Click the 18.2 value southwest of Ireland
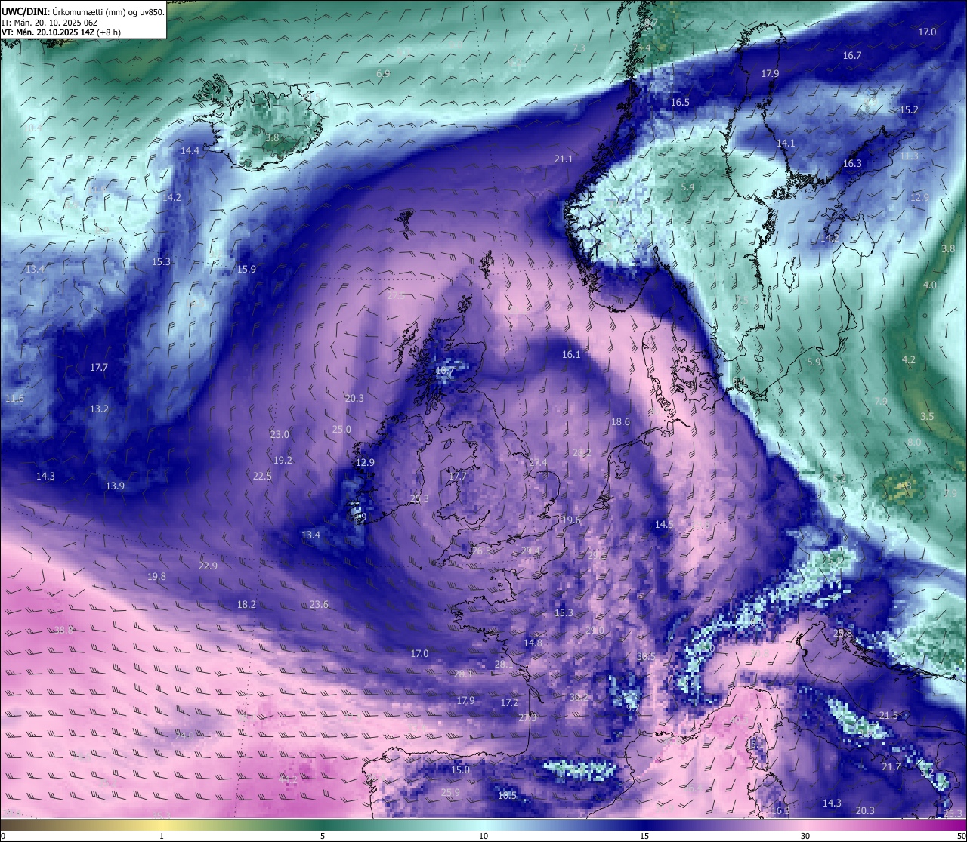 [x=246, y=604]
